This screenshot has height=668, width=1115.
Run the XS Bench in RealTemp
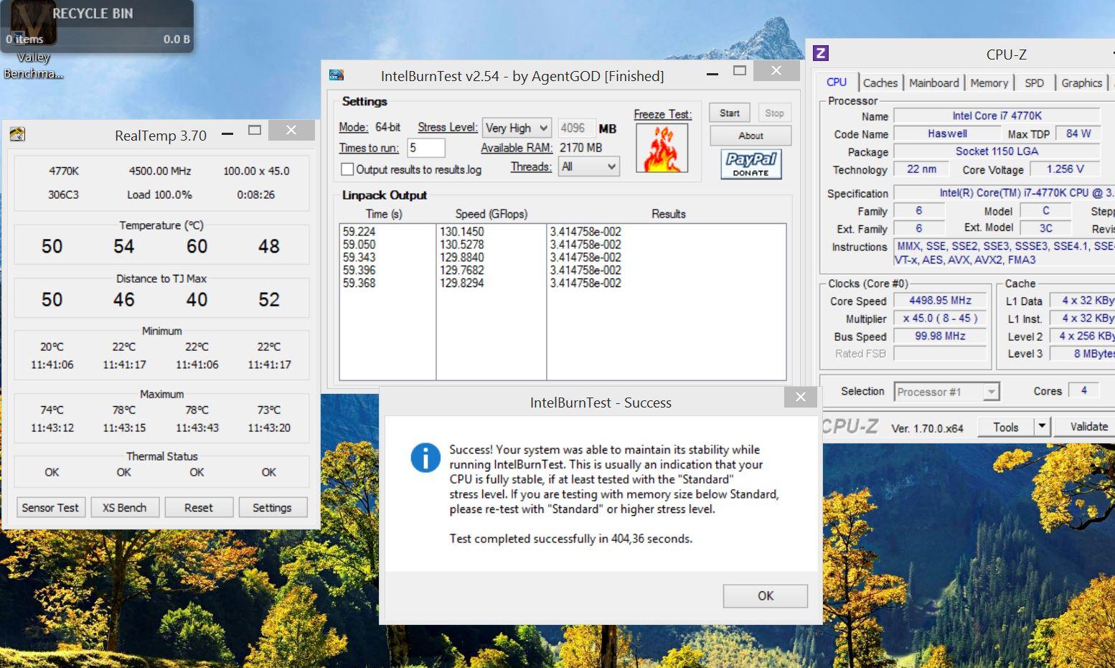click(x=124, y=507)
